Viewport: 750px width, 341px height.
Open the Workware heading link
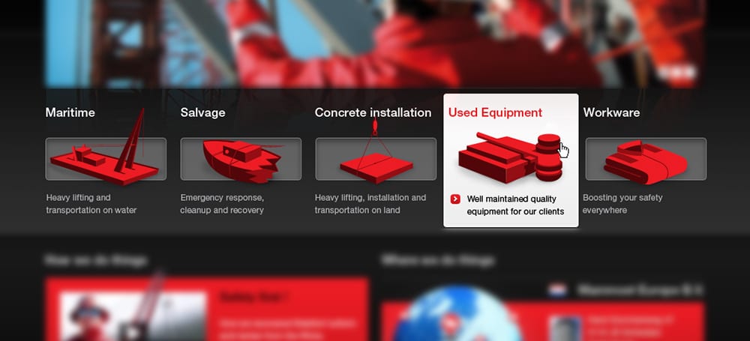tap(611, 112)
